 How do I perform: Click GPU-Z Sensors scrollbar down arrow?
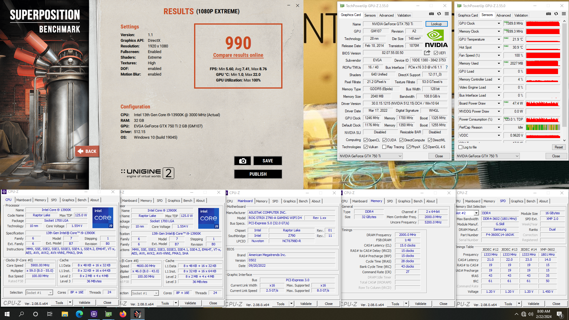(x=564, y=140)
